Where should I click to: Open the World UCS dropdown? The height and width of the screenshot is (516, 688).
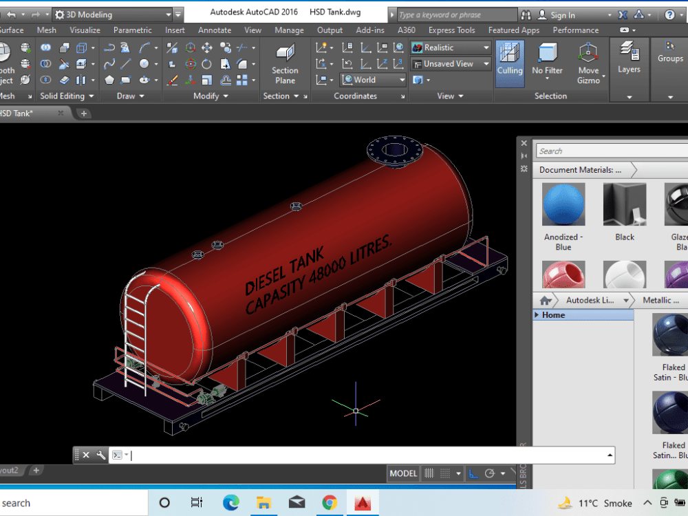click(373, 80)
